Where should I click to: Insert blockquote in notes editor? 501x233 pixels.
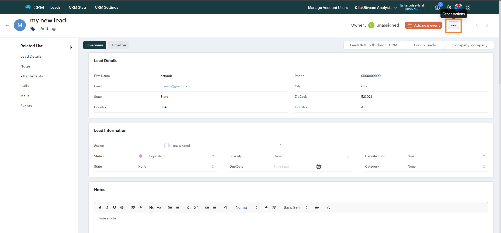pyautogui.click(x=133, y=207)
